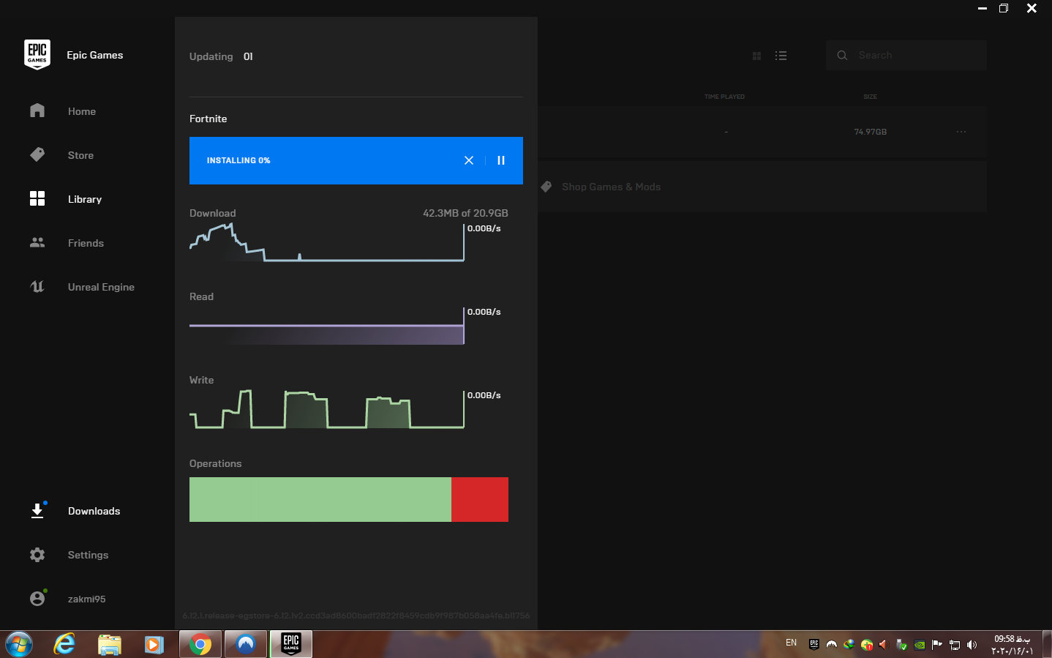The height and width of the screenshot is (658, 1052).
Task: Switch library to grid view
Action: [757, 56]
